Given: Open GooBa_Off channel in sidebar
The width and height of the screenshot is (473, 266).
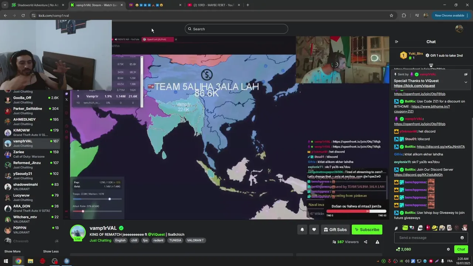Looking at the screenshot, I should click(x=31, y=100).
